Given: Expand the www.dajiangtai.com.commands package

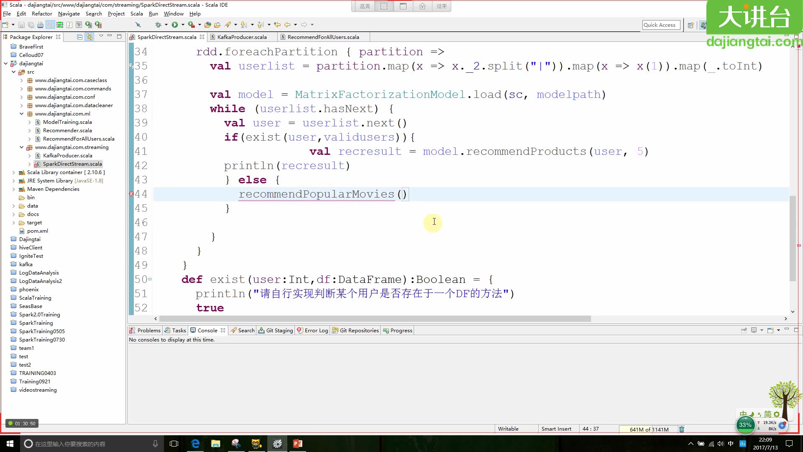Looking at the screenshot, I should click(x=22, y=89).
